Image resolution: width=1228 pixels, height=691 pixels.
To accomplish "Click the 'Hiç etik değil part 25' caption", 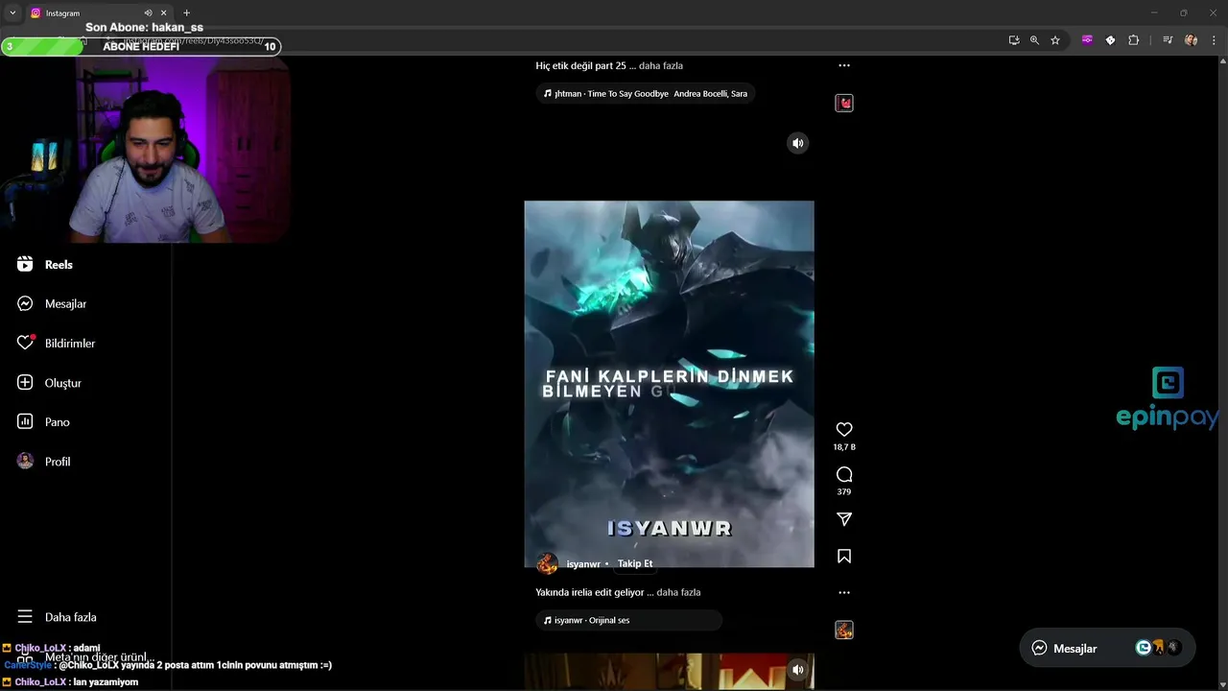I will (x=580, y=65).
